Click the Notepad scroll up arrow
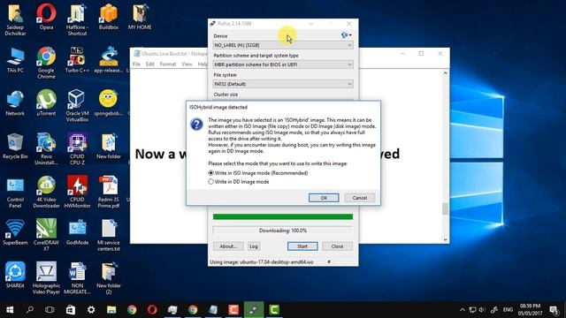 445,72
